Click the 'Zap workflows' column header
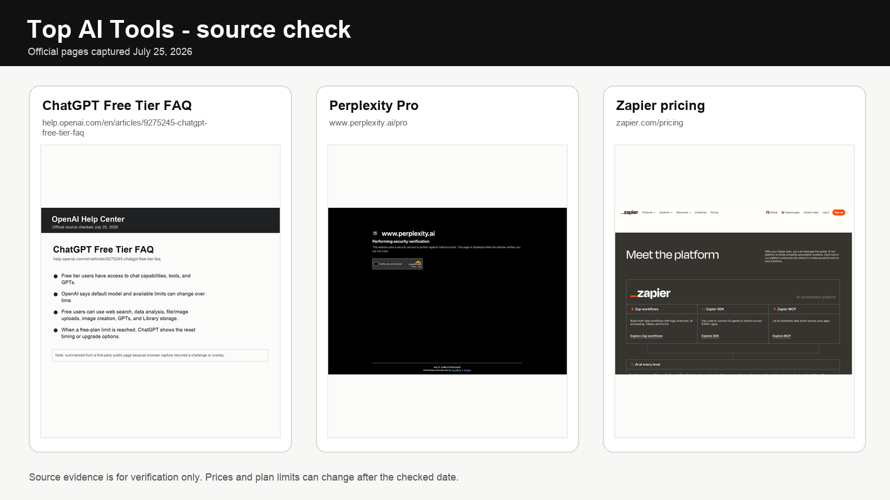Viewport: 890px width, 500px height. click(647, 309)
